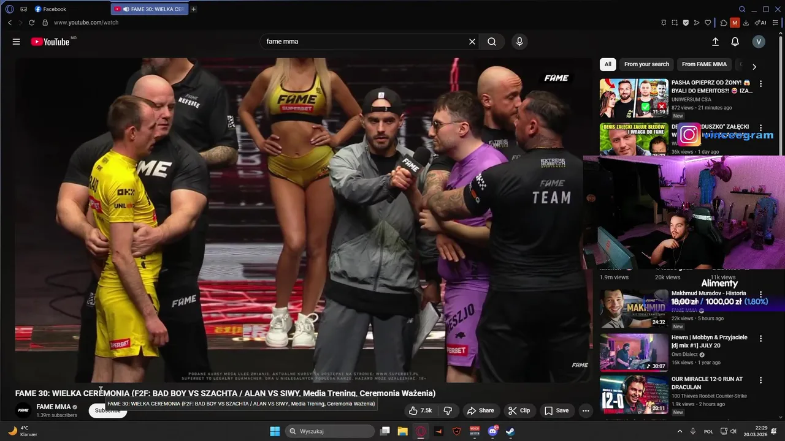Open options for PASHA OPIEPRZ video
This screenshot has height=441, width=785.
click(761, 84)
